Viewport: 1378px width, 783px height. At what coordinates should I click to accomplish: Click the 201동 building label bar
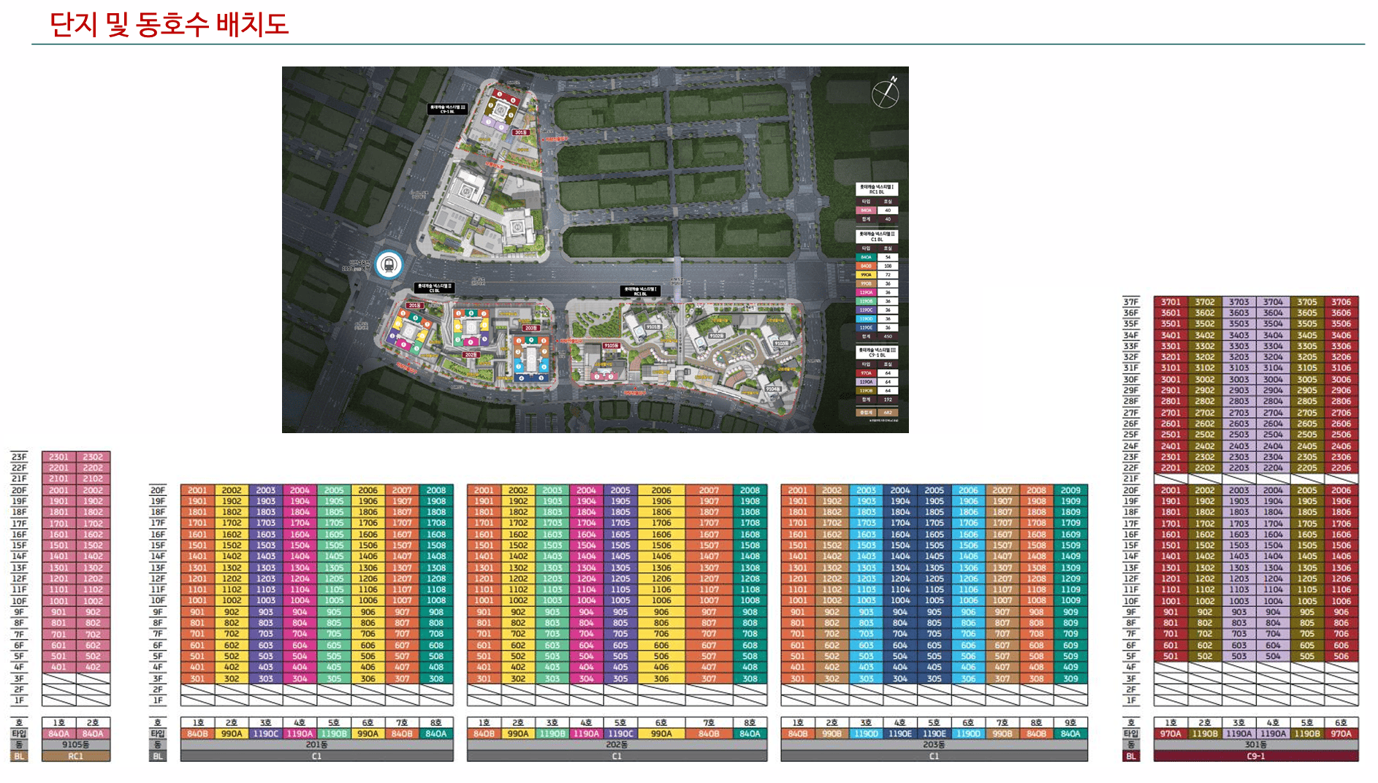(316, 745)
